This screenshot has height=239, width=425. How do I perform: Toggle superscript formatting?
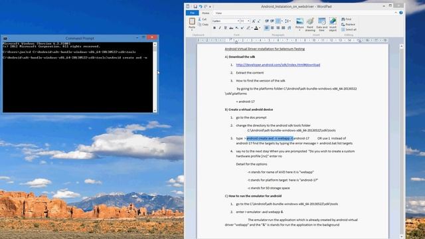click(242, 28)
